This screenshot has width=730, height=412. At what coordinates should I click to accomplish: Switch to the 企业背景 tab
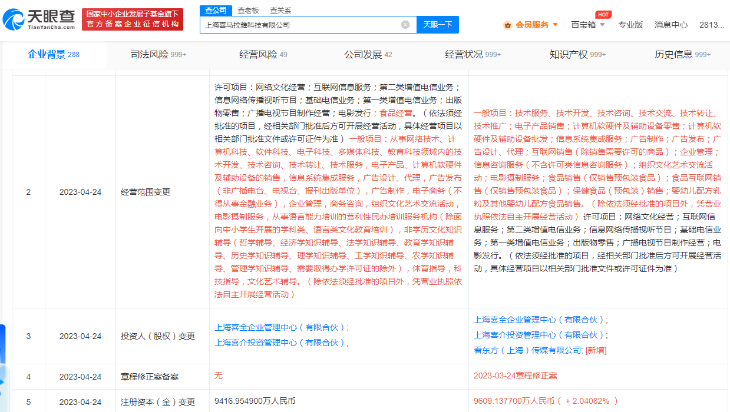[x=54, y=54]
